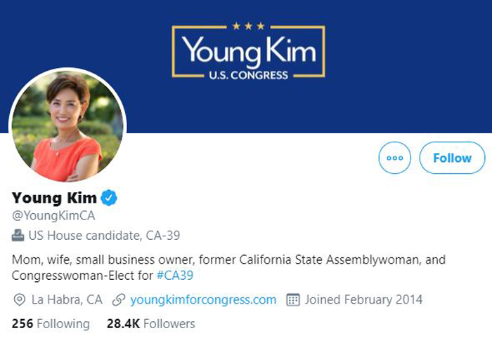
Task: Open Young Kim's profile picture
Action: coord(68,126)
